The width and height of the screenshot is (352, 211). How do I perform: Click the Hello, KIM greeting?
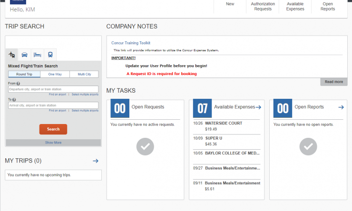(22, 10)
